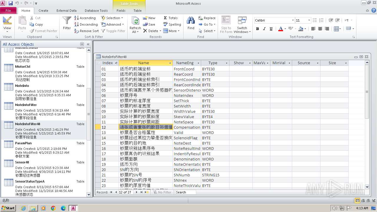Open the View button in the ribbon
Viewport: 377px width, 212px height.
coord(7,24)
